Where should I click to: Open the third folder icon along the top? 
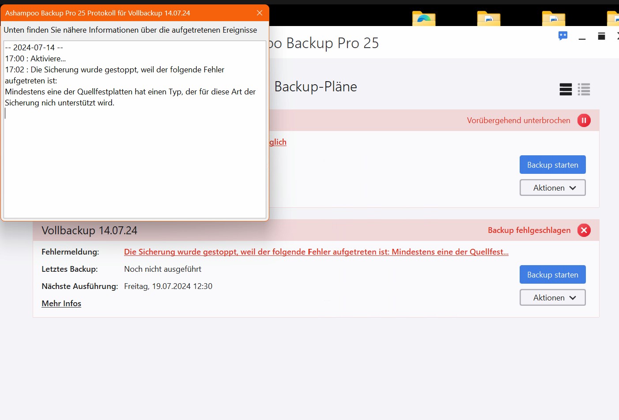point(553,19)
